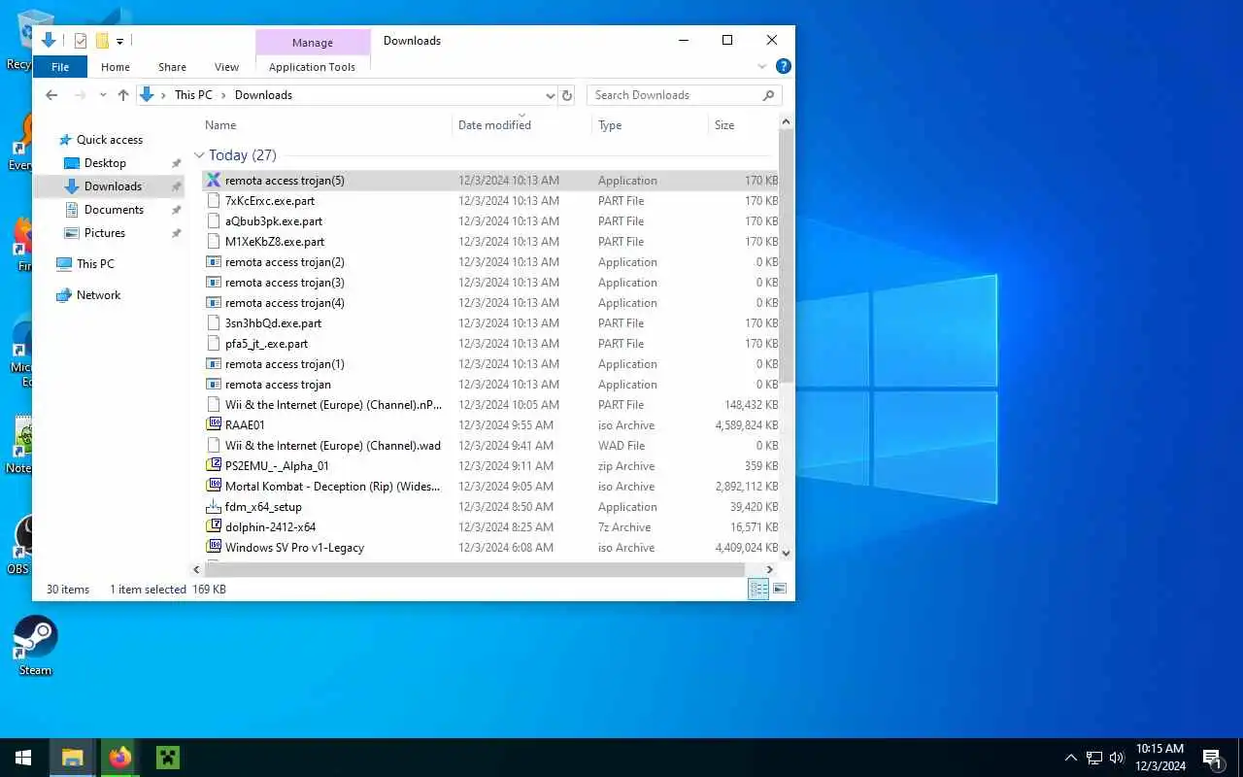Image resolution: width=1243 pixels, height=777 pixels.
Task: Select This PC in navigation pane
Action: coord(95,264)
